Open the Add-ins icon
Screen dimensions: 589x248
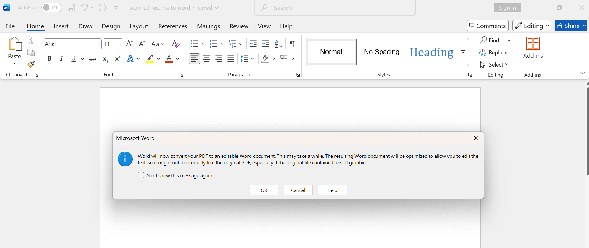click(533, 48)
